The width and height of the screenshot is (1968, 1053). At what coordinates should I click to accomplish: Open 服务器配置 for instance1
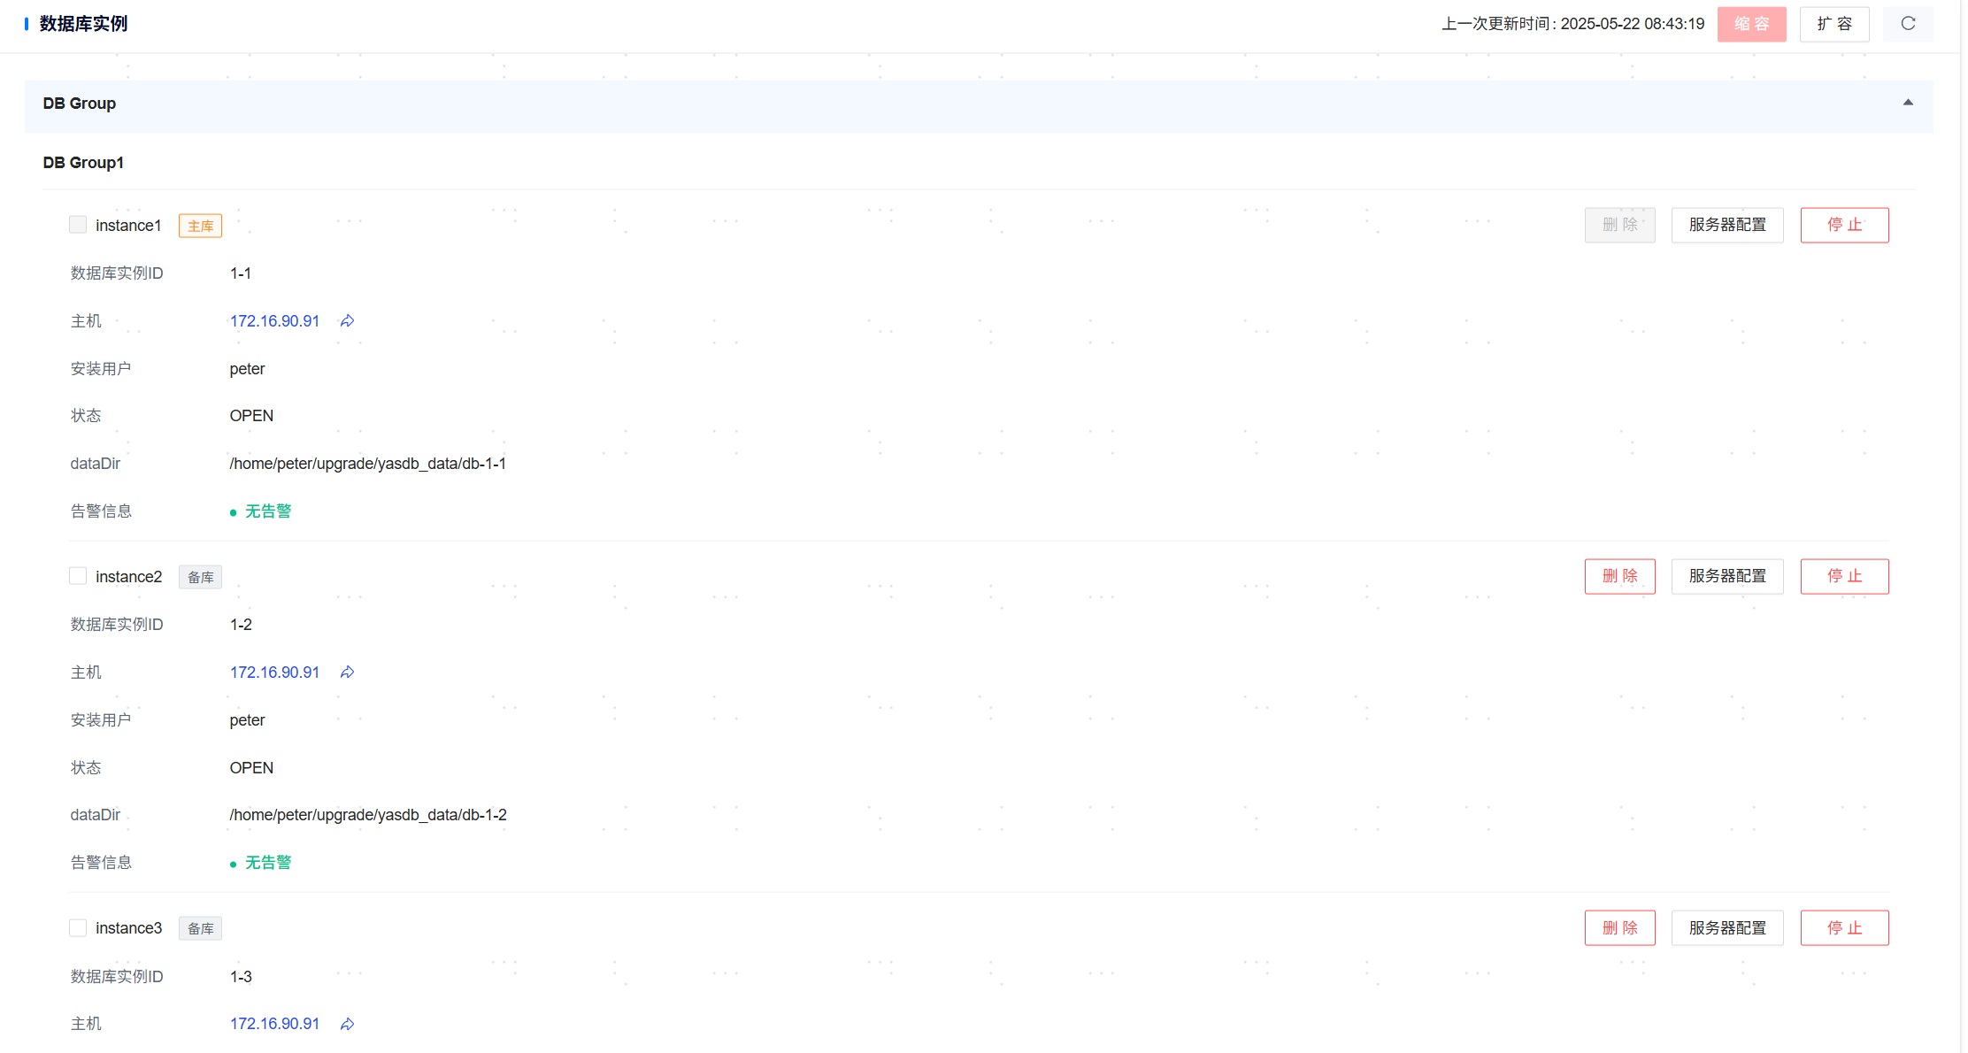point(1726,225)
